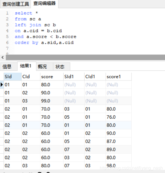Select the current-row arrow indicator
The height and width of the screenshot is (173, 165).
click(2, 85)
